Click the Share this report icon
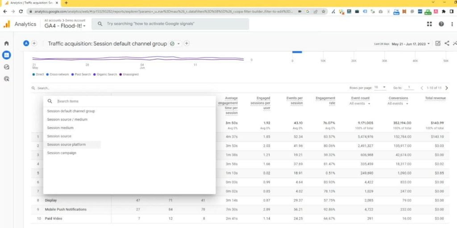Image resolution: width=457 pixels, height=228 pixels. (447, 43)
